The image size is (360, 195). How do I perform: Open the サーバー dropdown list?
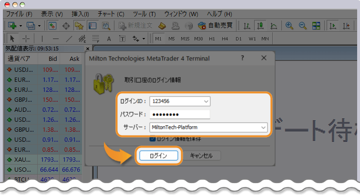coord(263,127)
